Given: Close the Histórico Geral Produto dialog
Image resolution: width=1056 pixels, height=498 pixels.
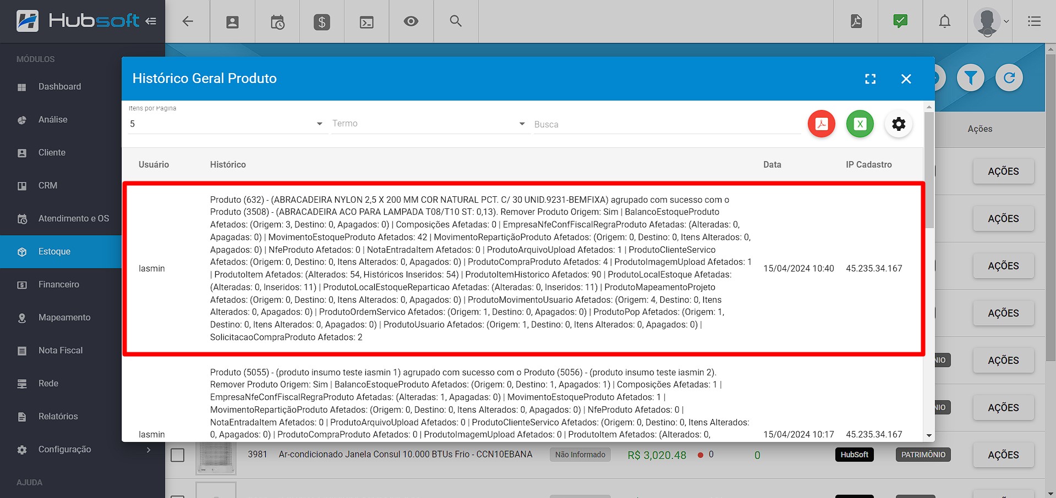Looking at the screenshot, I should pyautogui.click(x=906, y=79).
